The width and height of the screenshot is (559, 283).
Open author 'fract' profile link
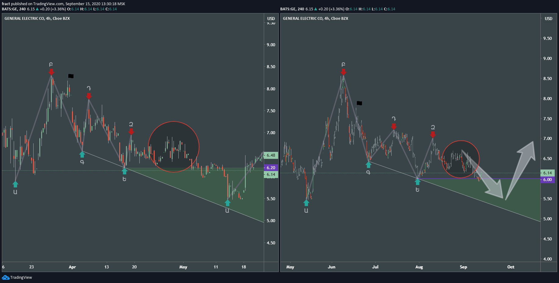pos(6,4)
